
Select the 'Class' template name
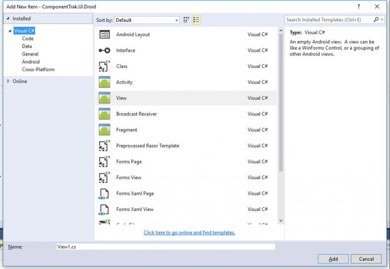click(x=122, y=66)
